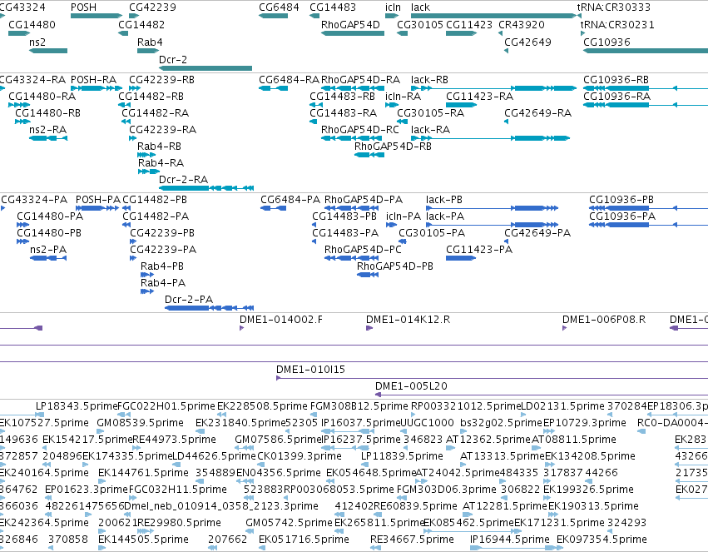Select the POSH-PA protein glyph

point(97,208)
